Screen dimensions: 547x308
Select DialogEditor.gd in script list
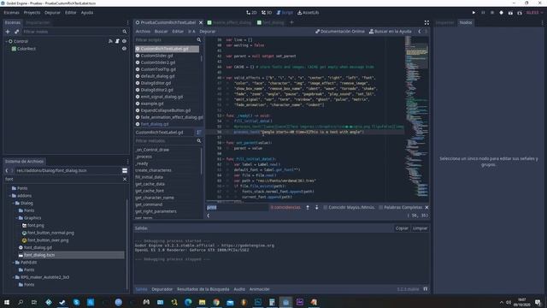point(156,83)
